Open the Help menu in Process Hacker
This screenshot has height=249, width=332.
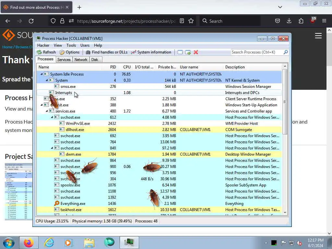point(98,45)
